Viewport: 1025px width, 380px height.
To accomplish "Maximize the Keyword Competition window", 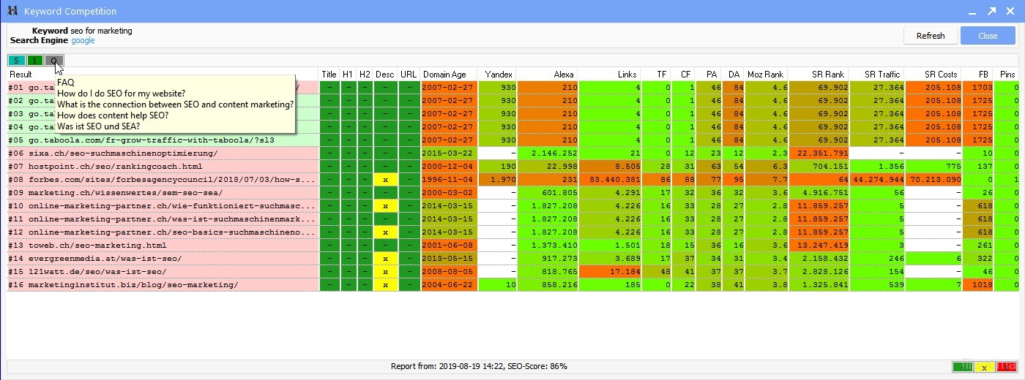I will 991,12.
